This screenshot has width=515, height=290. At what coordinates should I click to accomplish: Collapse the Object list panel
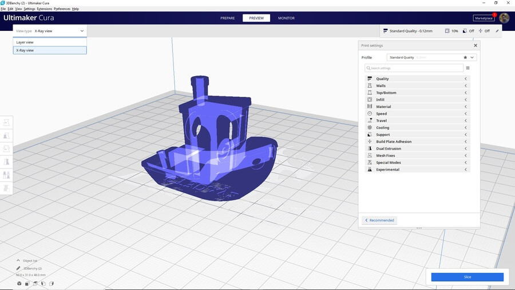coord(18,260)
